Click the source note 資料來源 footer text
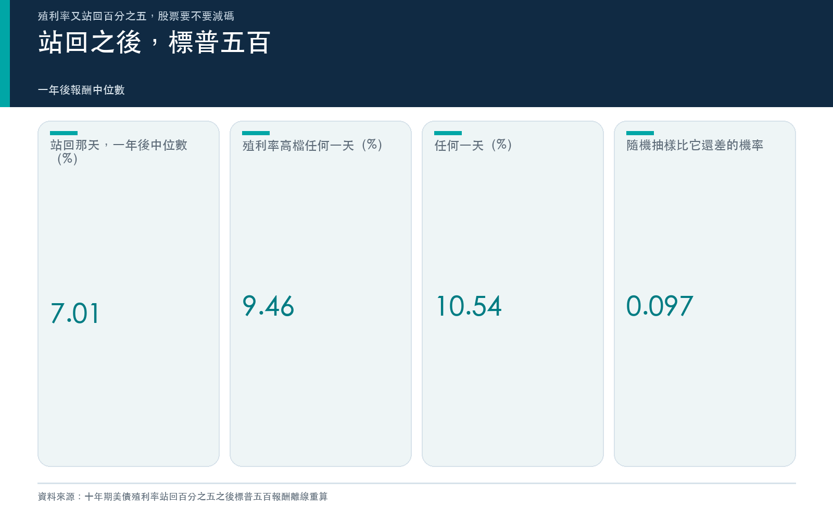Screen dimensions: 833x520 (x=183, y=497)
